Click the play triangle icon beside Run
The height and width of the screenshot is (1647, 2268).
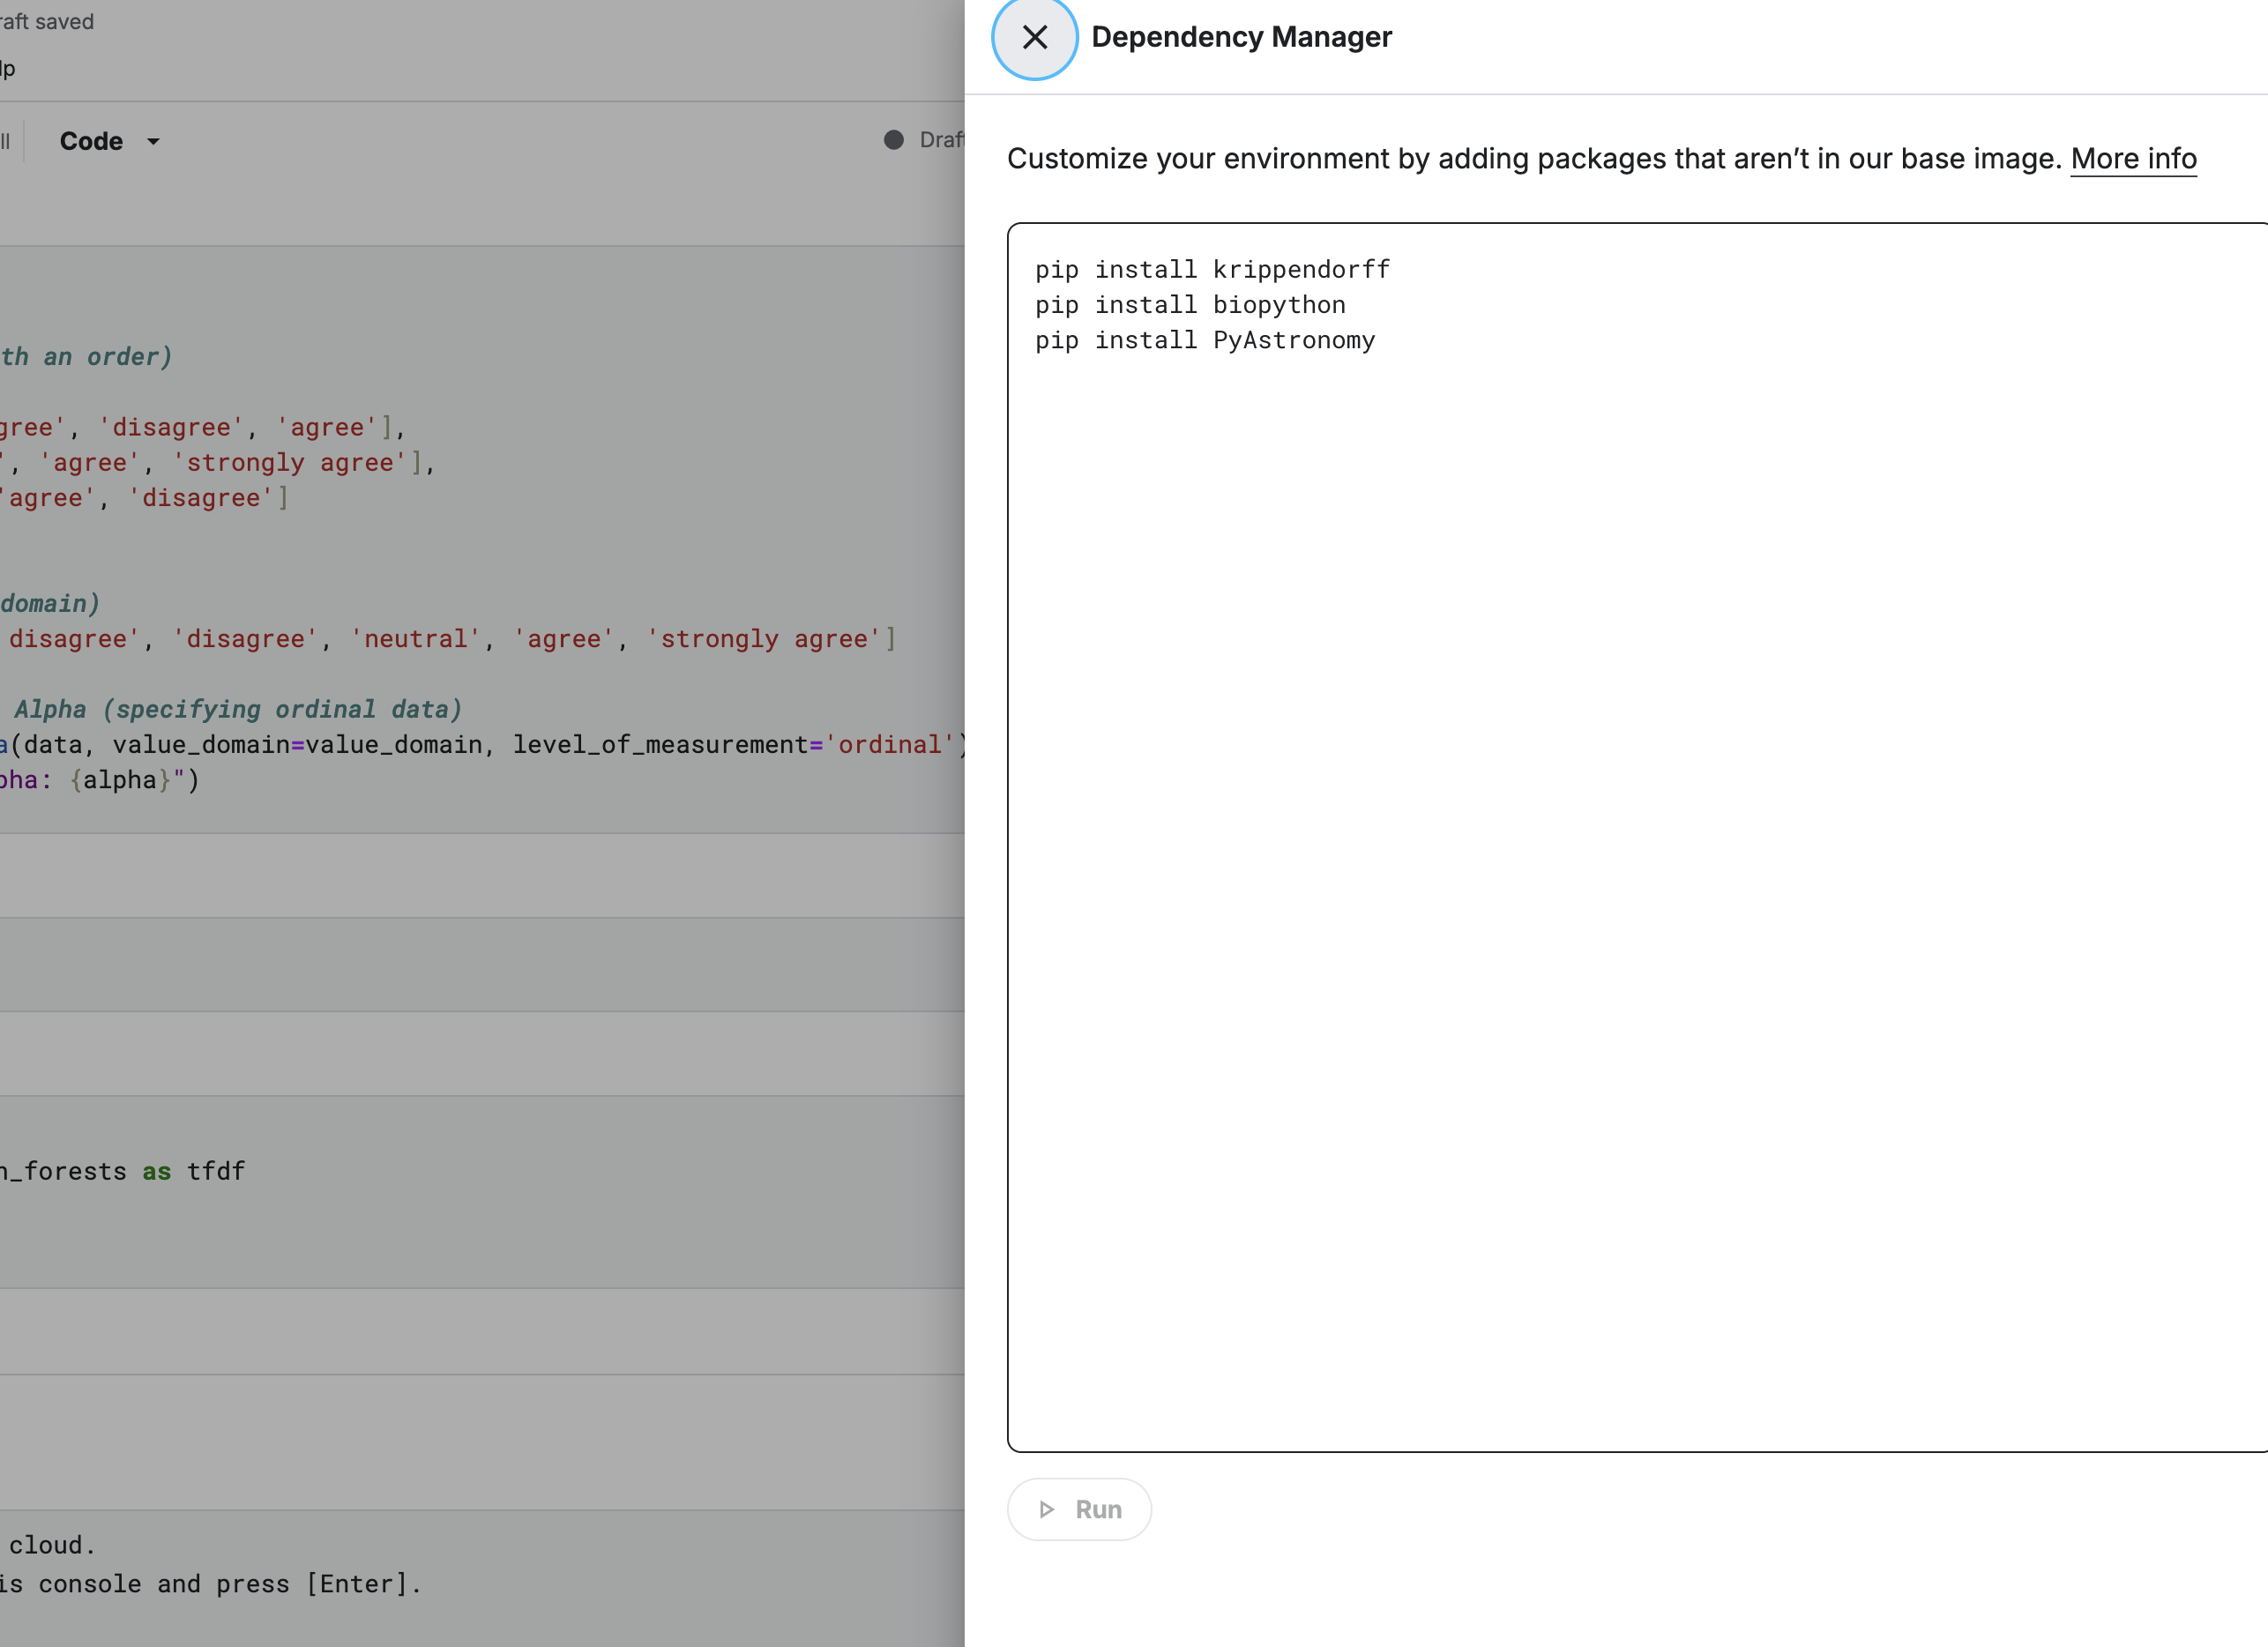coord(1047,1509)
